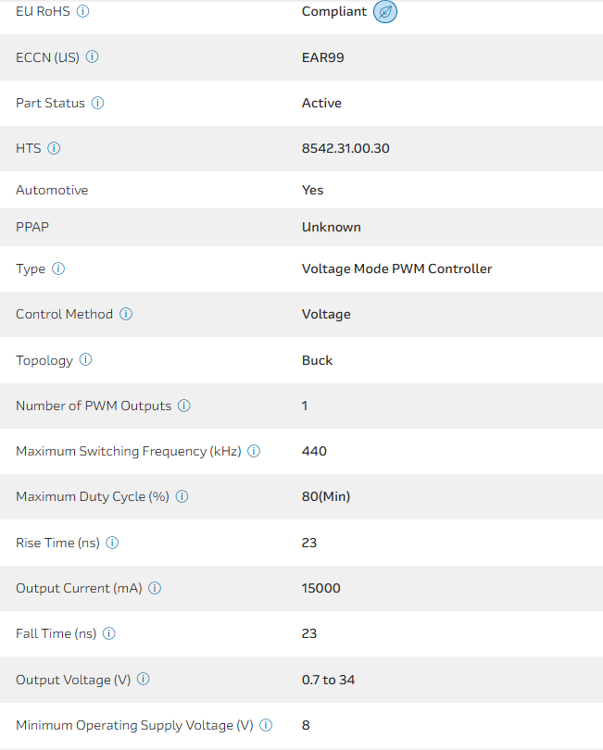Image resolution: width=603 pixels, height=750 pixels.
Task: Click the Automotive row label
Action: 52,190
